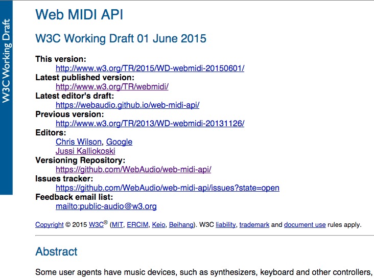Click the ERCIM link
Viewport: 374px width, 278px height.
(x=137, y=225)
